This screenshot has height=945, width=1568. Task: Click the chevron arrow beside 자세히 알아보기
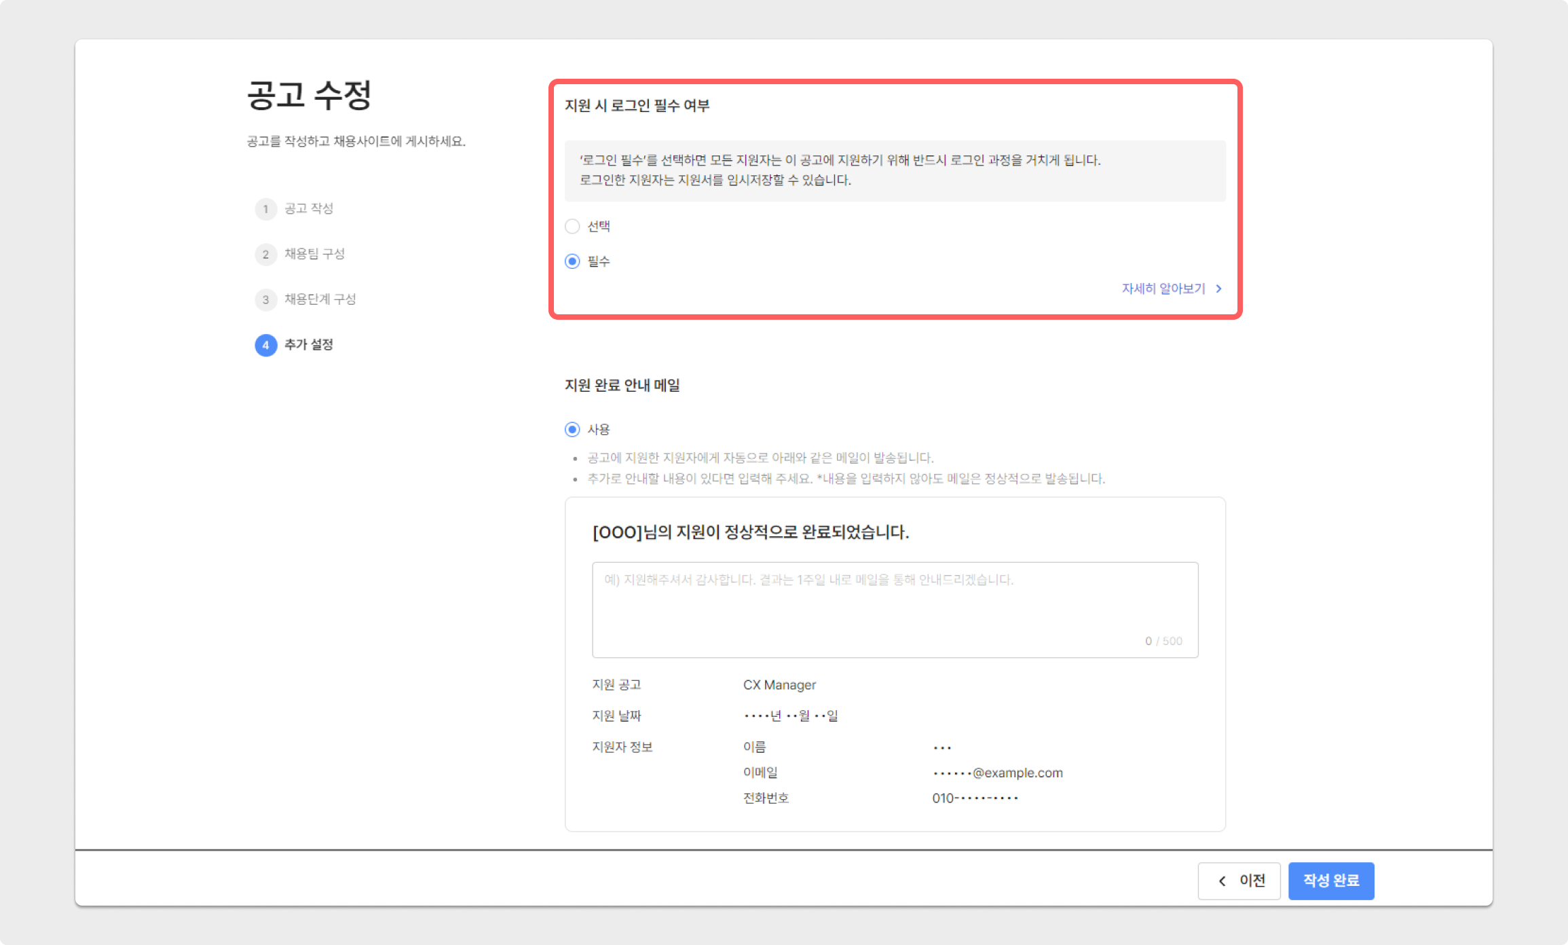tap(1219, 289)
